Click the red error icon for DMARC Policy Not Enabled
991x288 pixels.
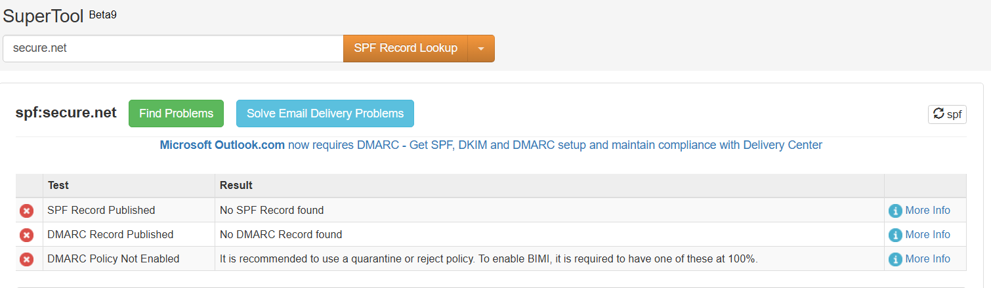point(26,259)
